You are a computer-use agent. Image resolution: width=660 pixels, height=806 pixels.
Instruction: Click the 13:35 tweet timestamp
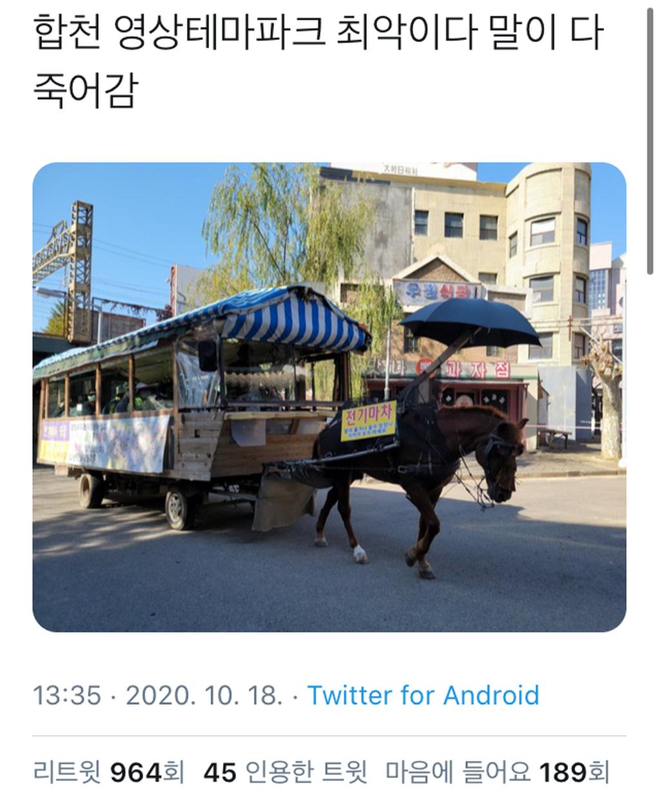67,696
